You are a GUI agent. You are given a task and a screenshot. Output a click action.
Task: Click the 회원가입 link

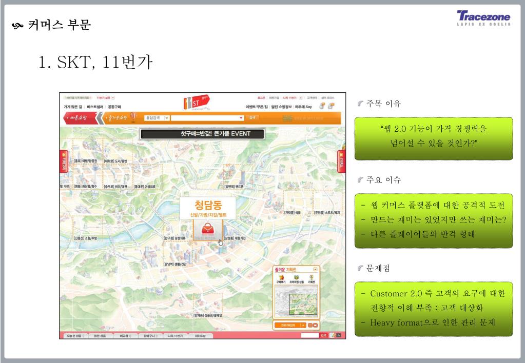point(274,98)
